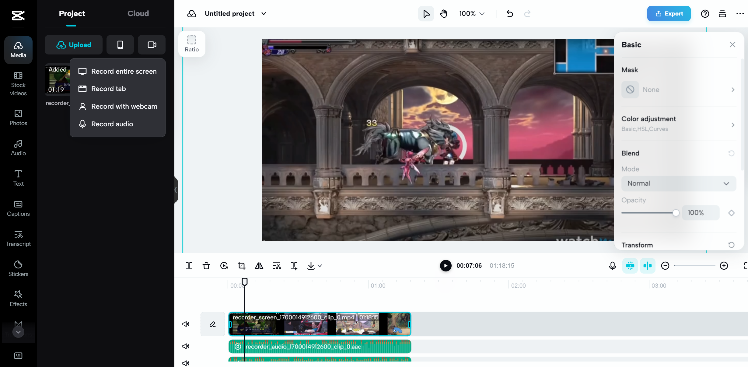Expand the Mask options panel

(733, 90)
